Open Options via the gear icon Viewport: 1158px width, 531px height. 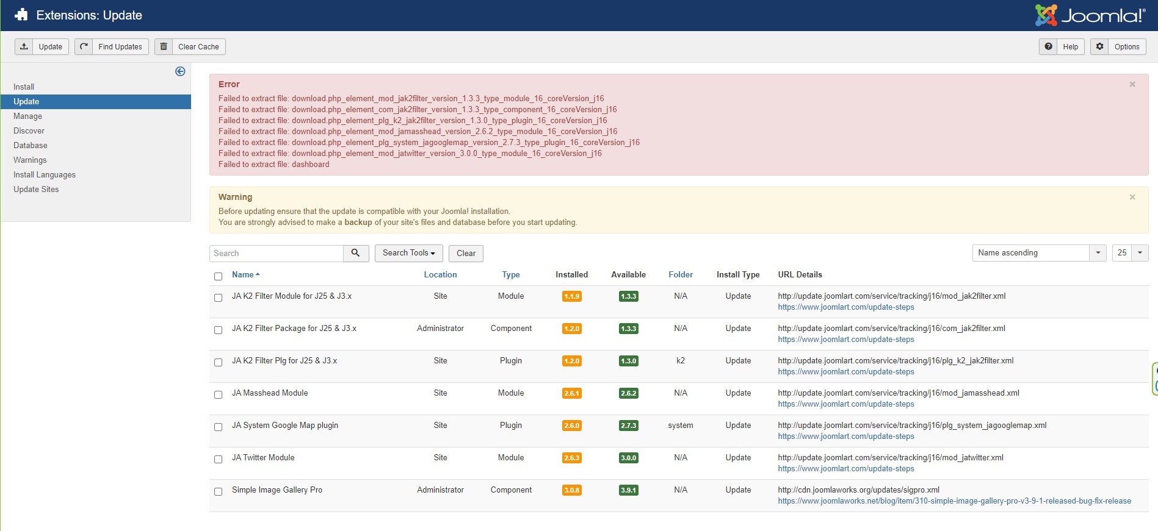pyautogui.click(x=1099, y=47)
